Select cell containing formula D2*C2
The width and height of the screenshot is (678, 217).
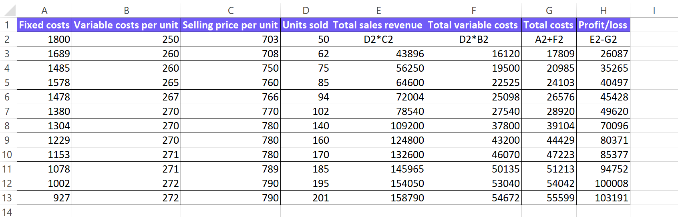(378, 39)
